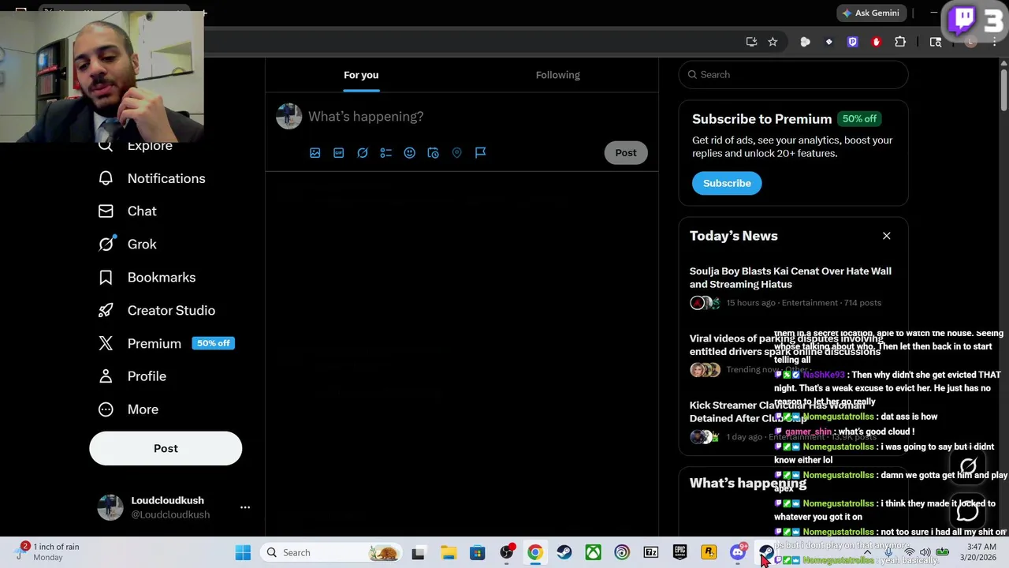Click the Grok enhance icon in composer
Image resolution: width=1009 pixels, height=568 pixels.
[363, 153]
